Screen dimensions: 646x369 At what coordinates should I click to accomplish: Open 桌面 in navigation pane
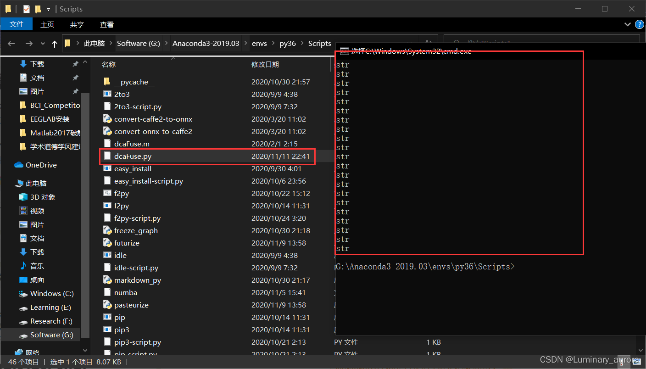point(37,280)
